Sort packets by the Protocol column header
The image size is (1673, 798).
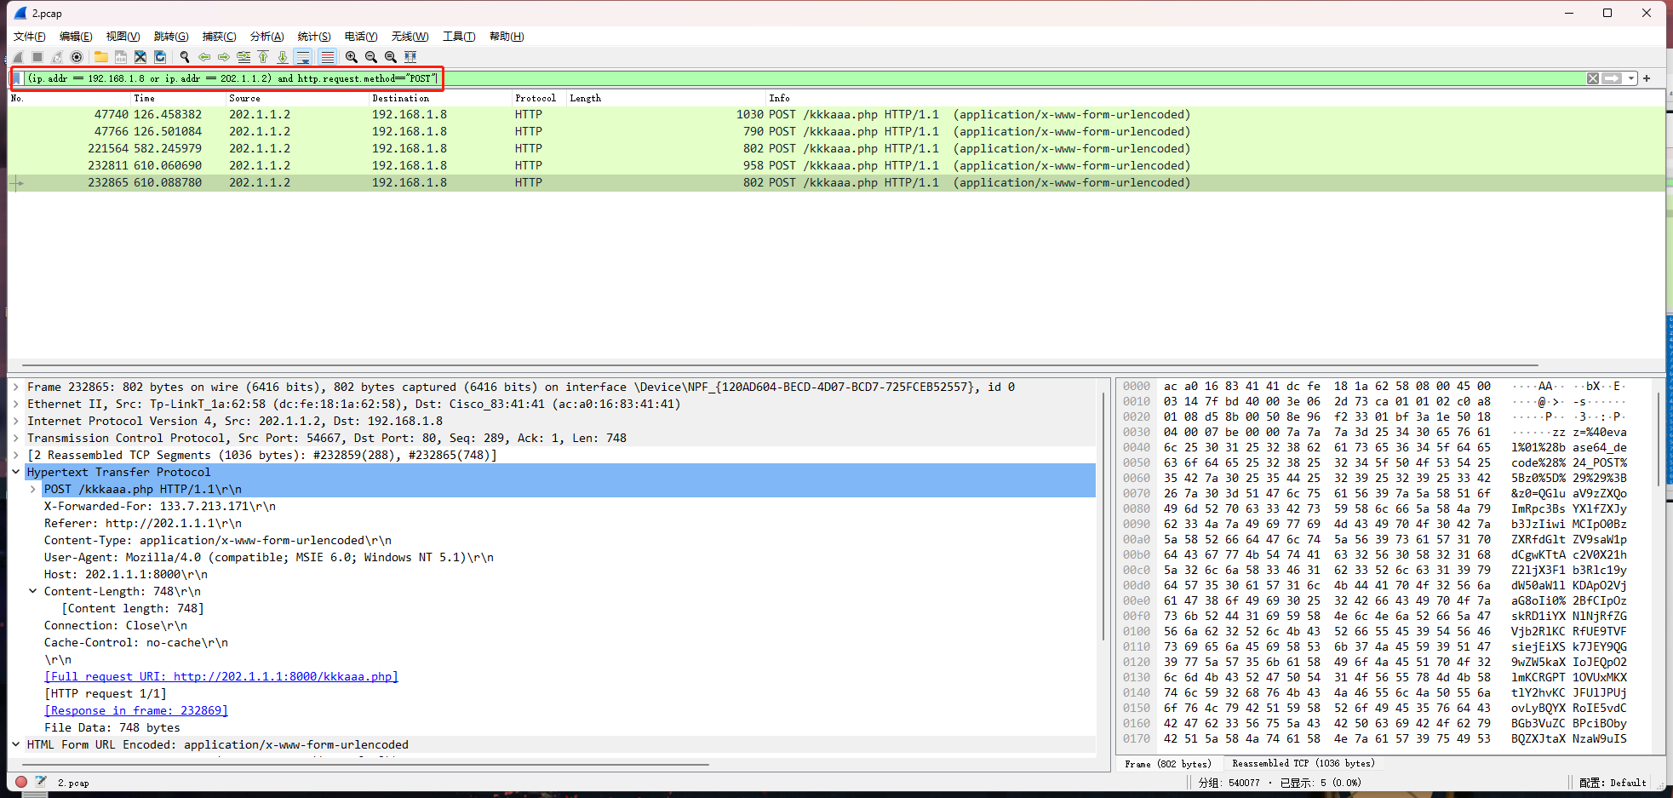coord(540,98)
